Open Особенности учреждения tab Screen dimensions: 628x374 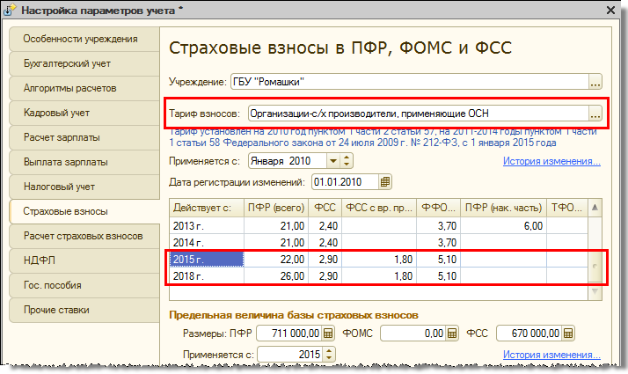point(84,39)
